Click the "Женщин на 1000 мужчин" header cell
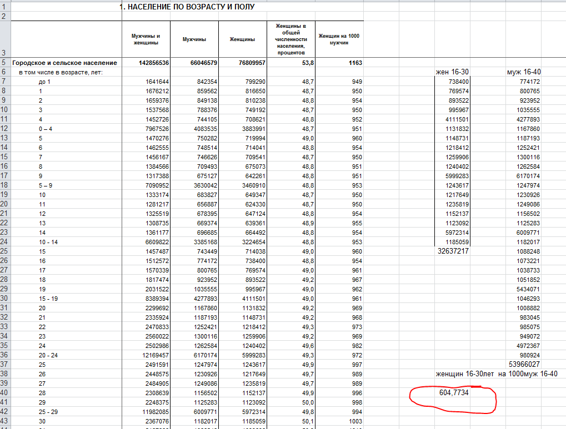Screen dimensions: 566x429 pyautogui.click(x=339, y=39)
